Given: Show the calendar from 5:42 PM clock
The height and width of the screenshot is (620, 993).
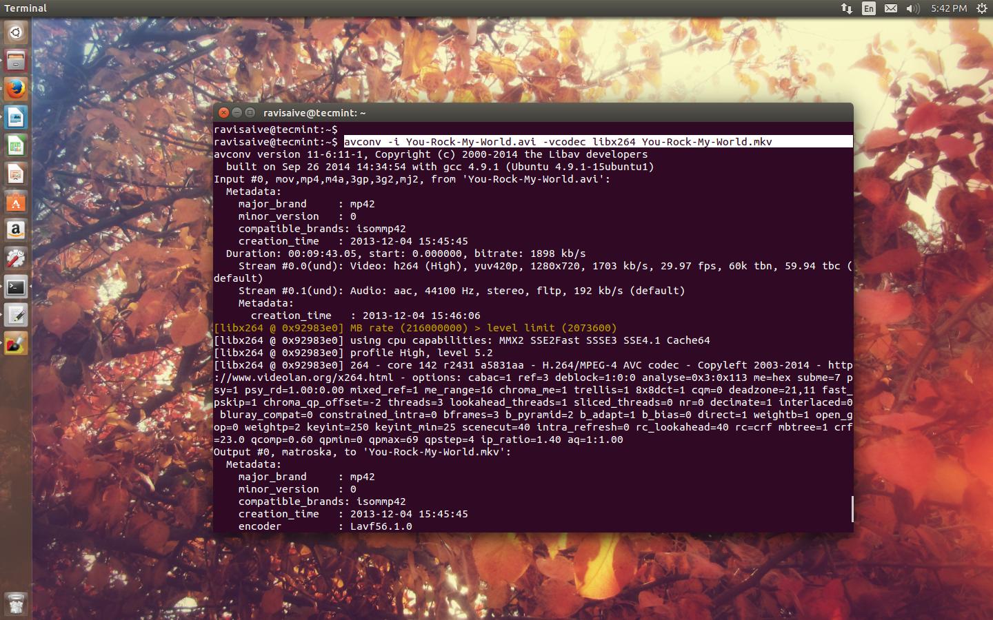Looking at the screenshot, I should point(949,8).
